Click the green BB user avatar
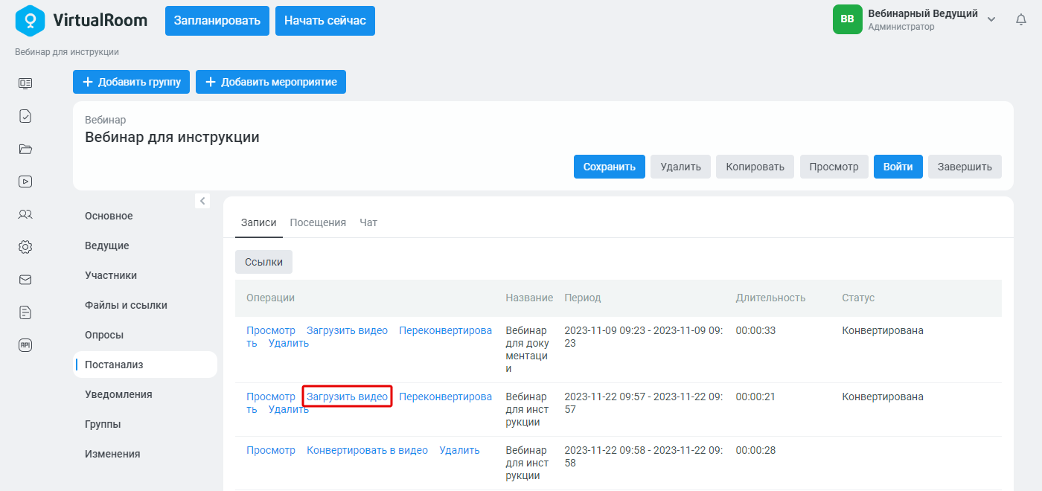Image resolution: width=1042 pixels, height=491 pixels. click(847, 19)
